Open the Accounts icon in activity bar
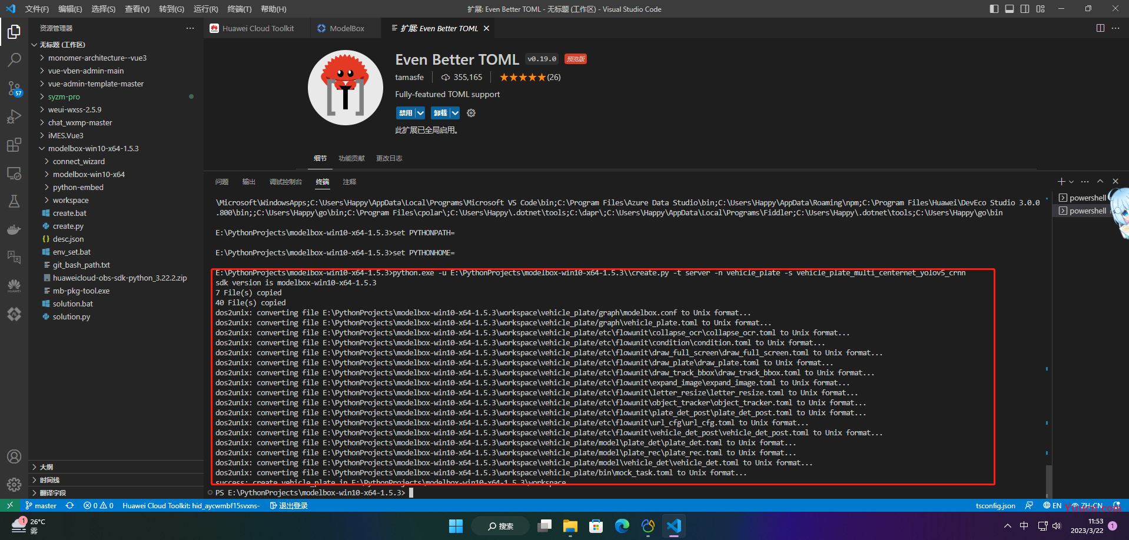Screen dimensions: 1129x540 pyautogui.click(x=14, y=456)
